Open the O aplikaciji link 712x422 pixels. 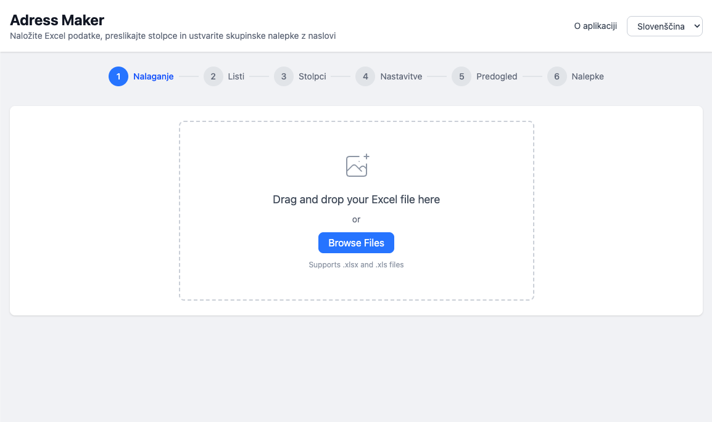[x=595, y=26]
